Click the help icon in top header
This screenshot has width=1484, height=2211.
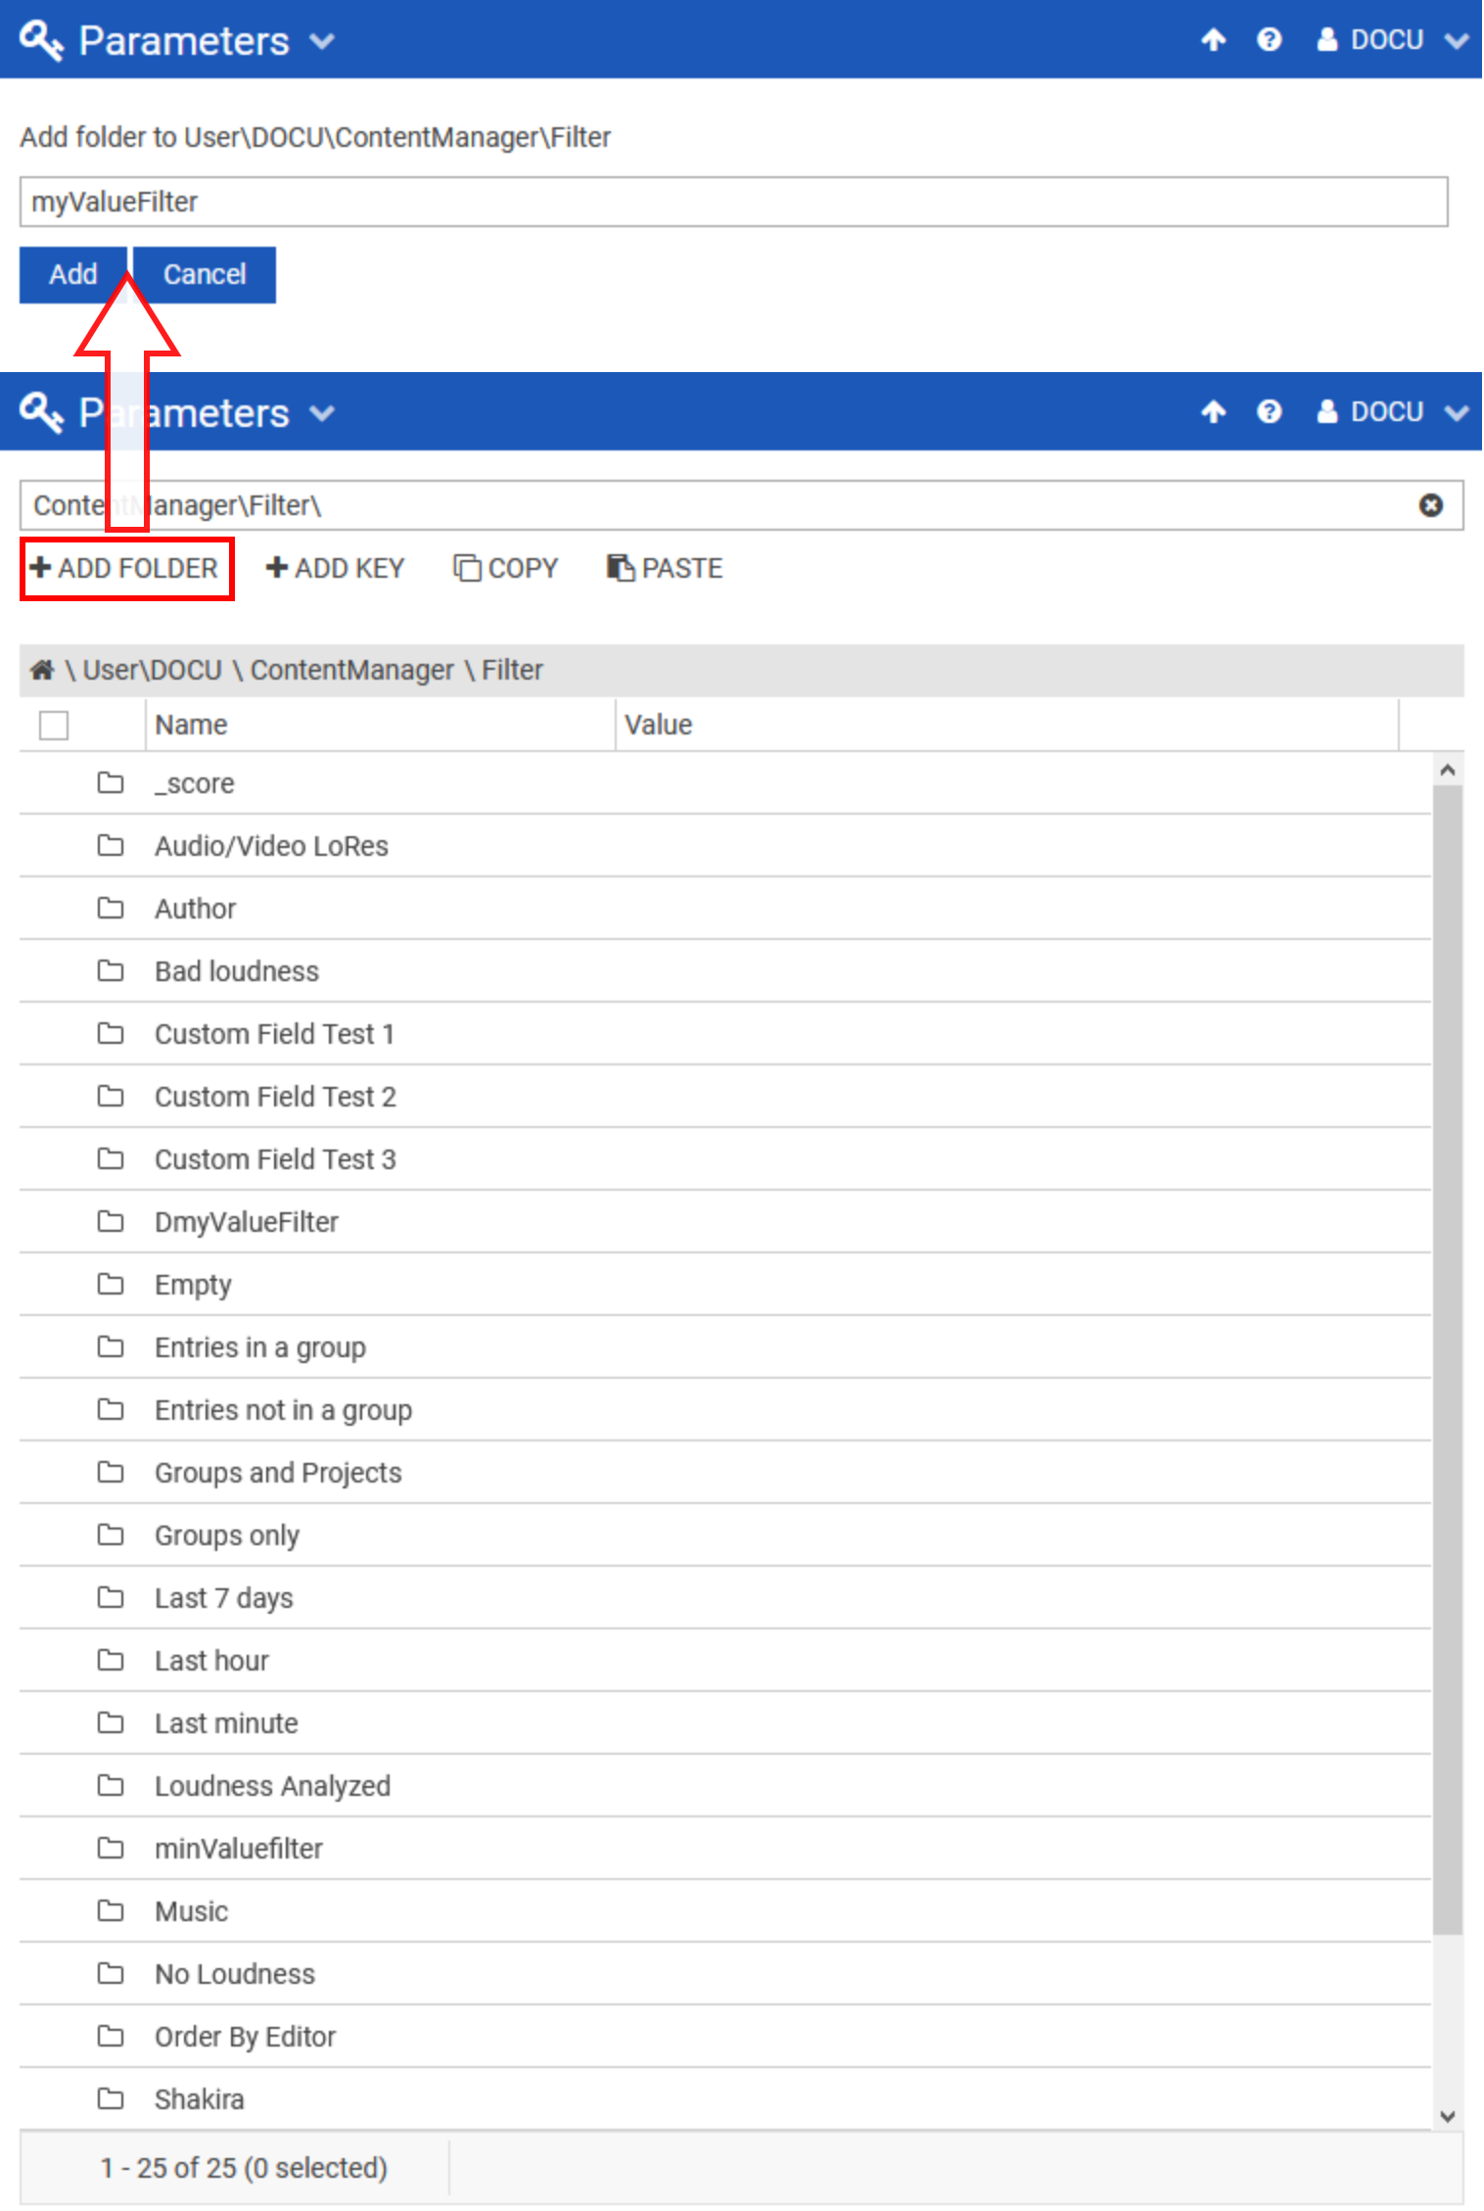1269,40
